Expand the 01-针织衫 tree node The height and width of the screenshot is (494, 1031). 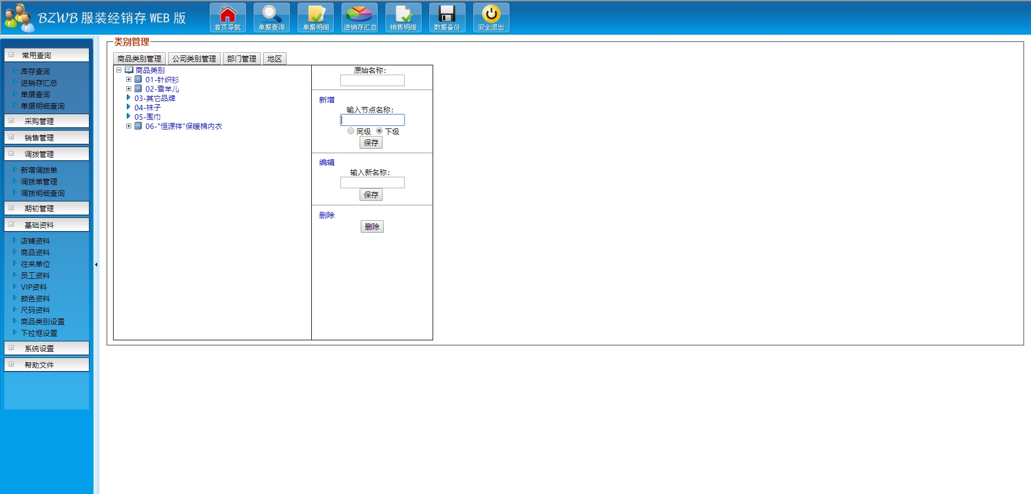(x=128, y=80)
